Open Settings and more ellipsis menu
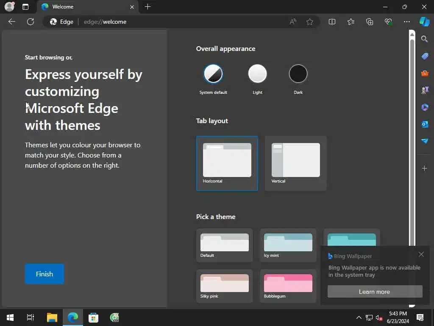 pyautogui.click(x=406, y=22)
